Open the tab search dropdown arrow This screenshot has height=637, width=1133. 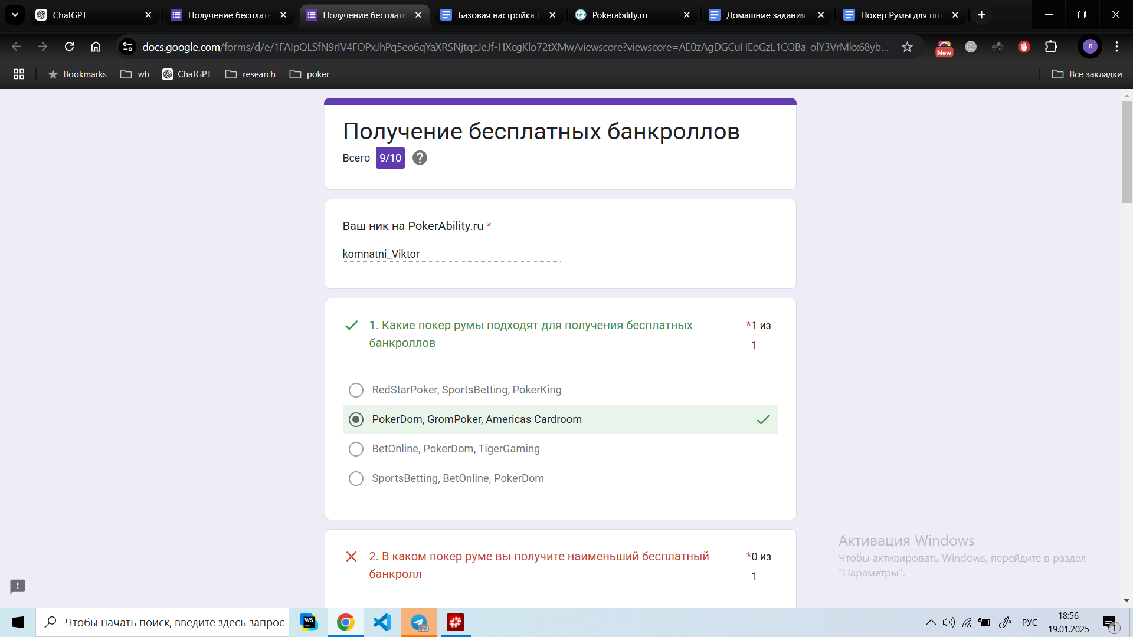(x=15, y=15)
